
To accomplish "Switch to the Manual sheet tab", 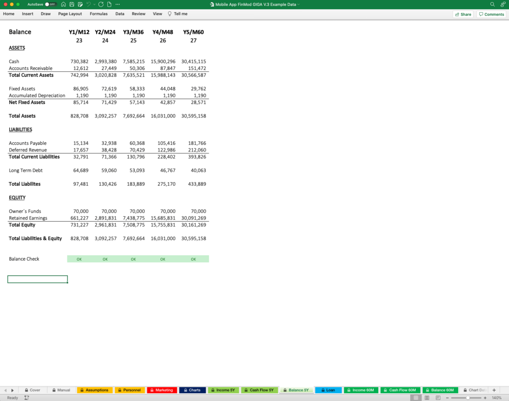I will click(x=61, y=390).
